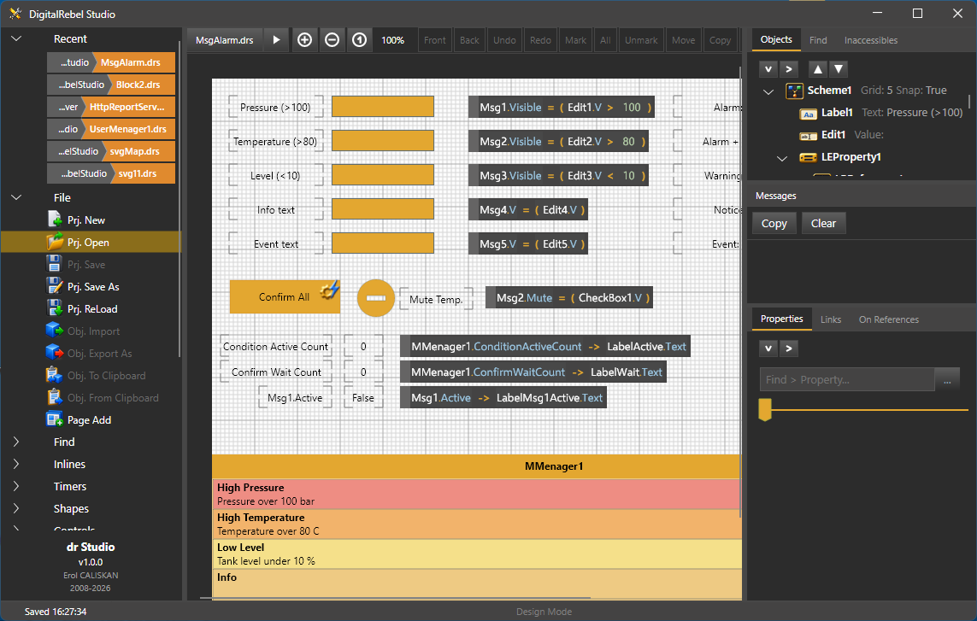
Task: Click the Front toolbar button
Action: click(435, 40)
